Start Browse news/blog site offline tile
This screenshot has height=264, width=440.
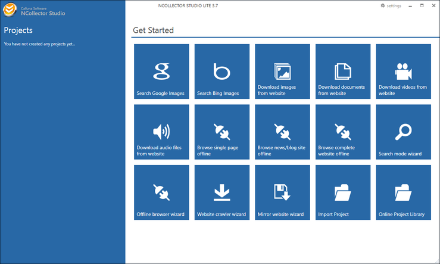282,132
